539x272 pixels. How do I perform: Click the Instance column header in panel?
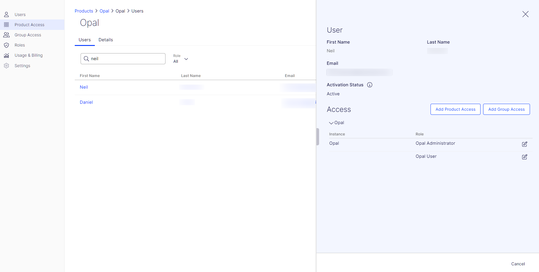point(337,134)
